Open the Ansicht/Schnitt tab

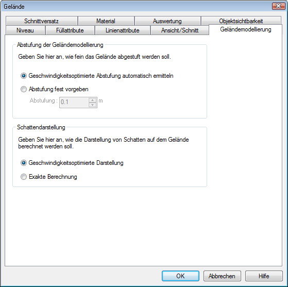point(180,30)
